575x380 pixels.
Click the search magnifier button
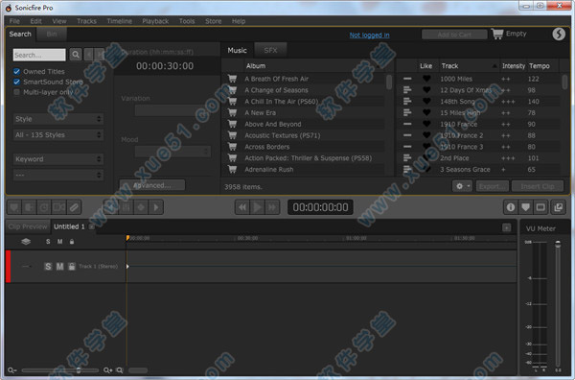(x=76, y=55)
